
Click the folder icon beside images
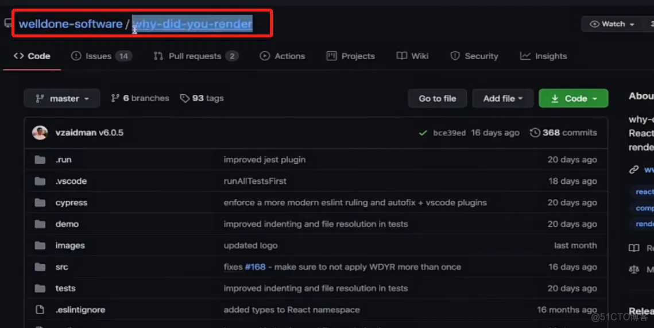[x=40, y=245]
